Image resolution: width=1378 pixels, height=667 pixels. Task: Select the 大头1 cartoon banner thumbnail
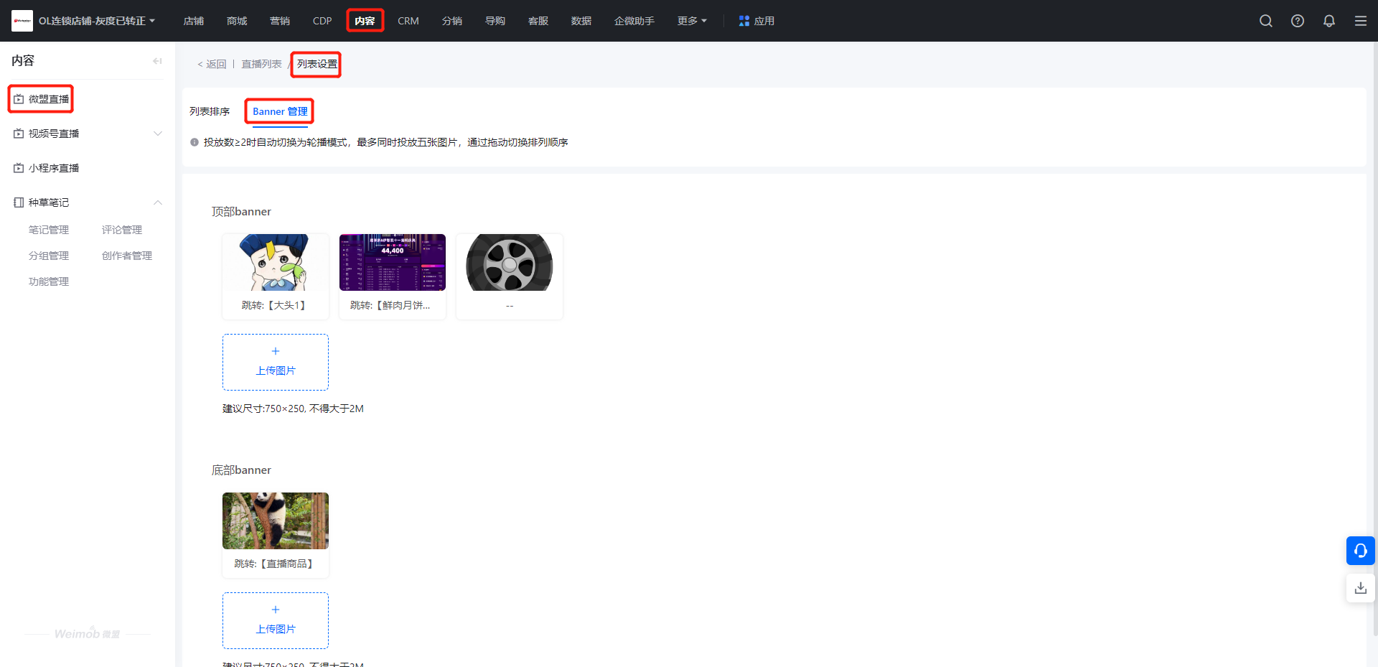[x=276, y=262]
